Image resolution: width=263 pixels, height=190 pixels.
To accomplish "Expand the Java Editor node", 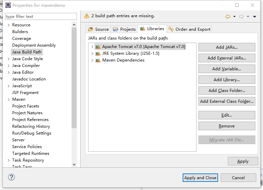I will (x=8, y=72).
